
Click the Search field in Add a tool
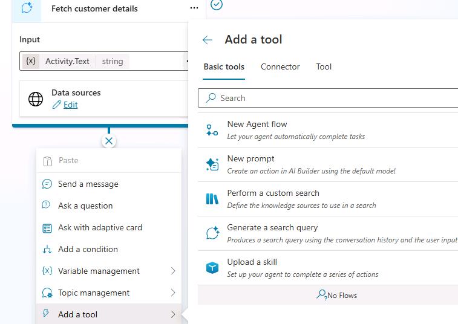(x=328, y=98)
